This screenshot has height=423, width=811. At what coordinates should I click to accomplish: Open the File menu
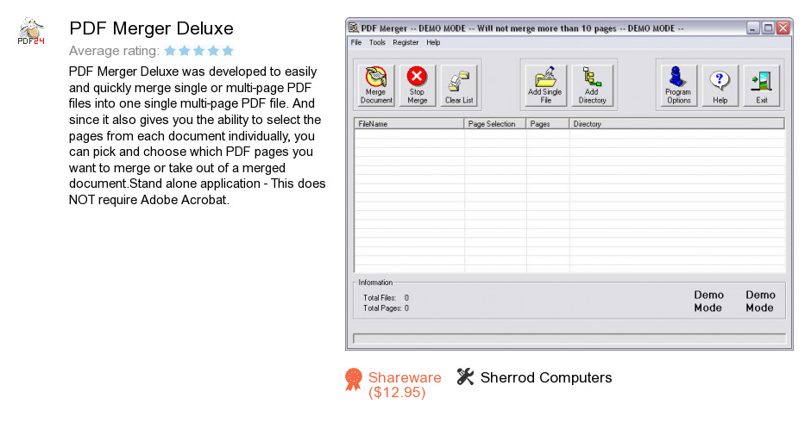click(x=355, y=42)
